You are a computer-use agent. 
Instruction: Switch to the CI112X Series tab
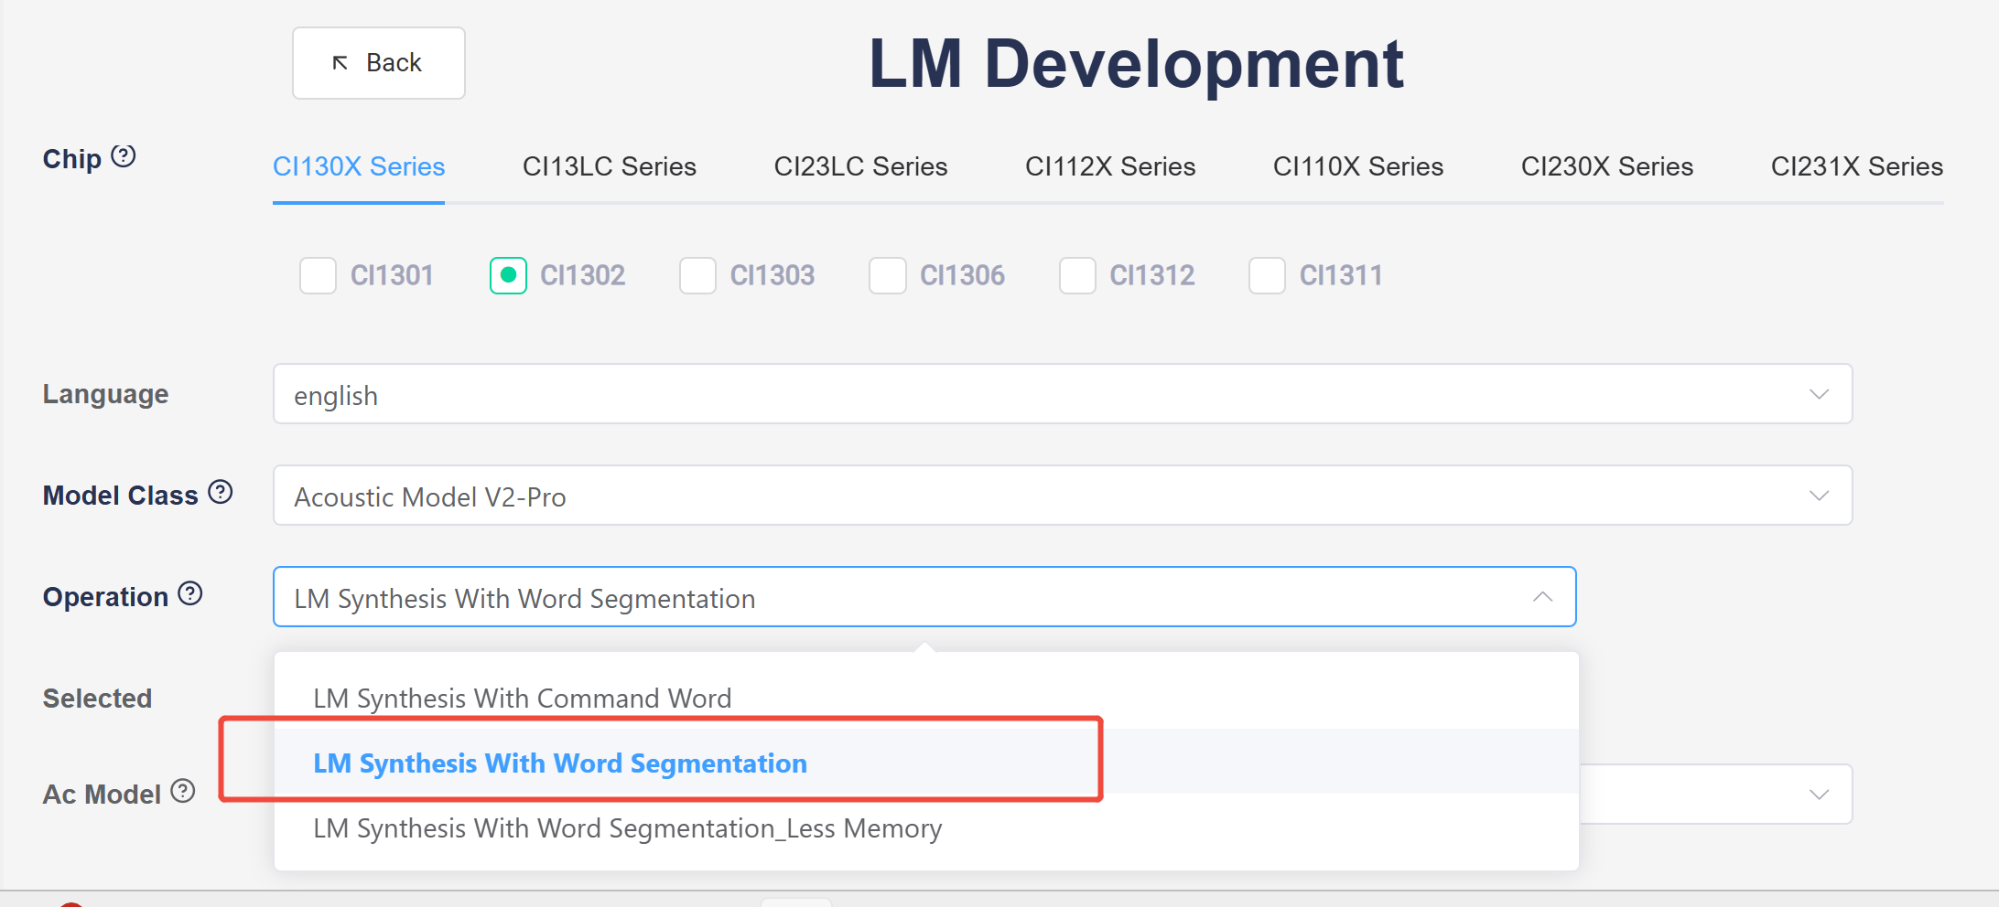click(x=1110, y=166)
